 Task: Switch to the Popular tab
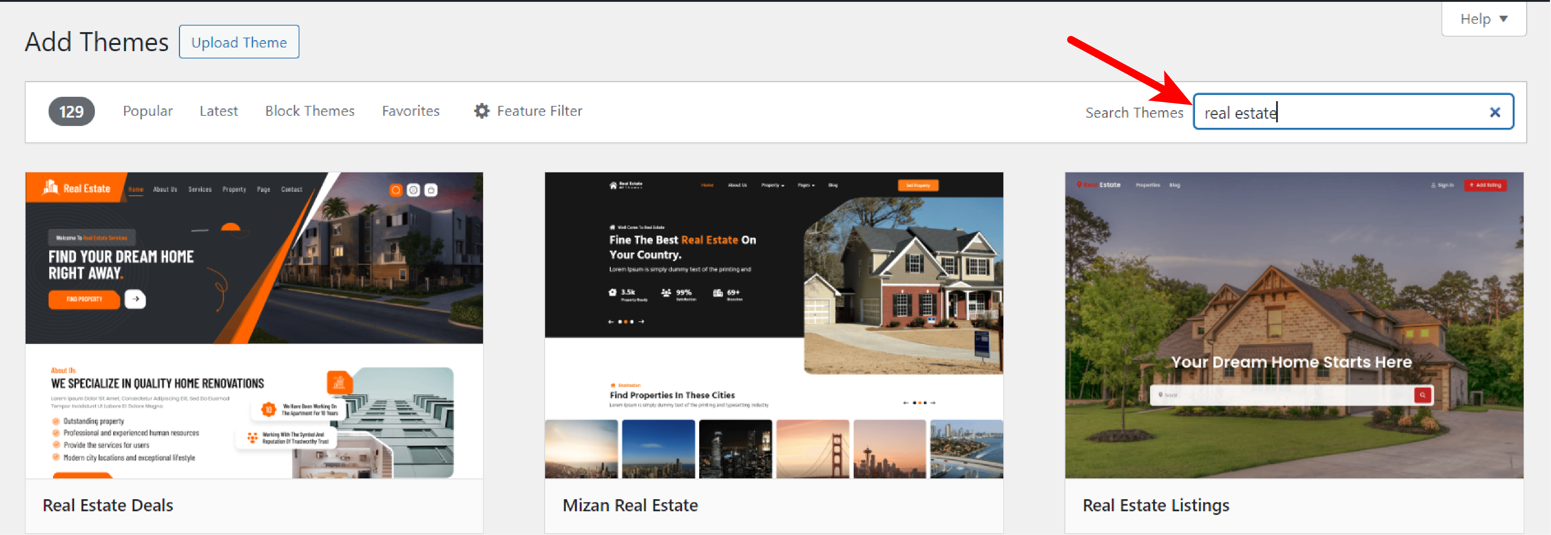click(148, 111)
